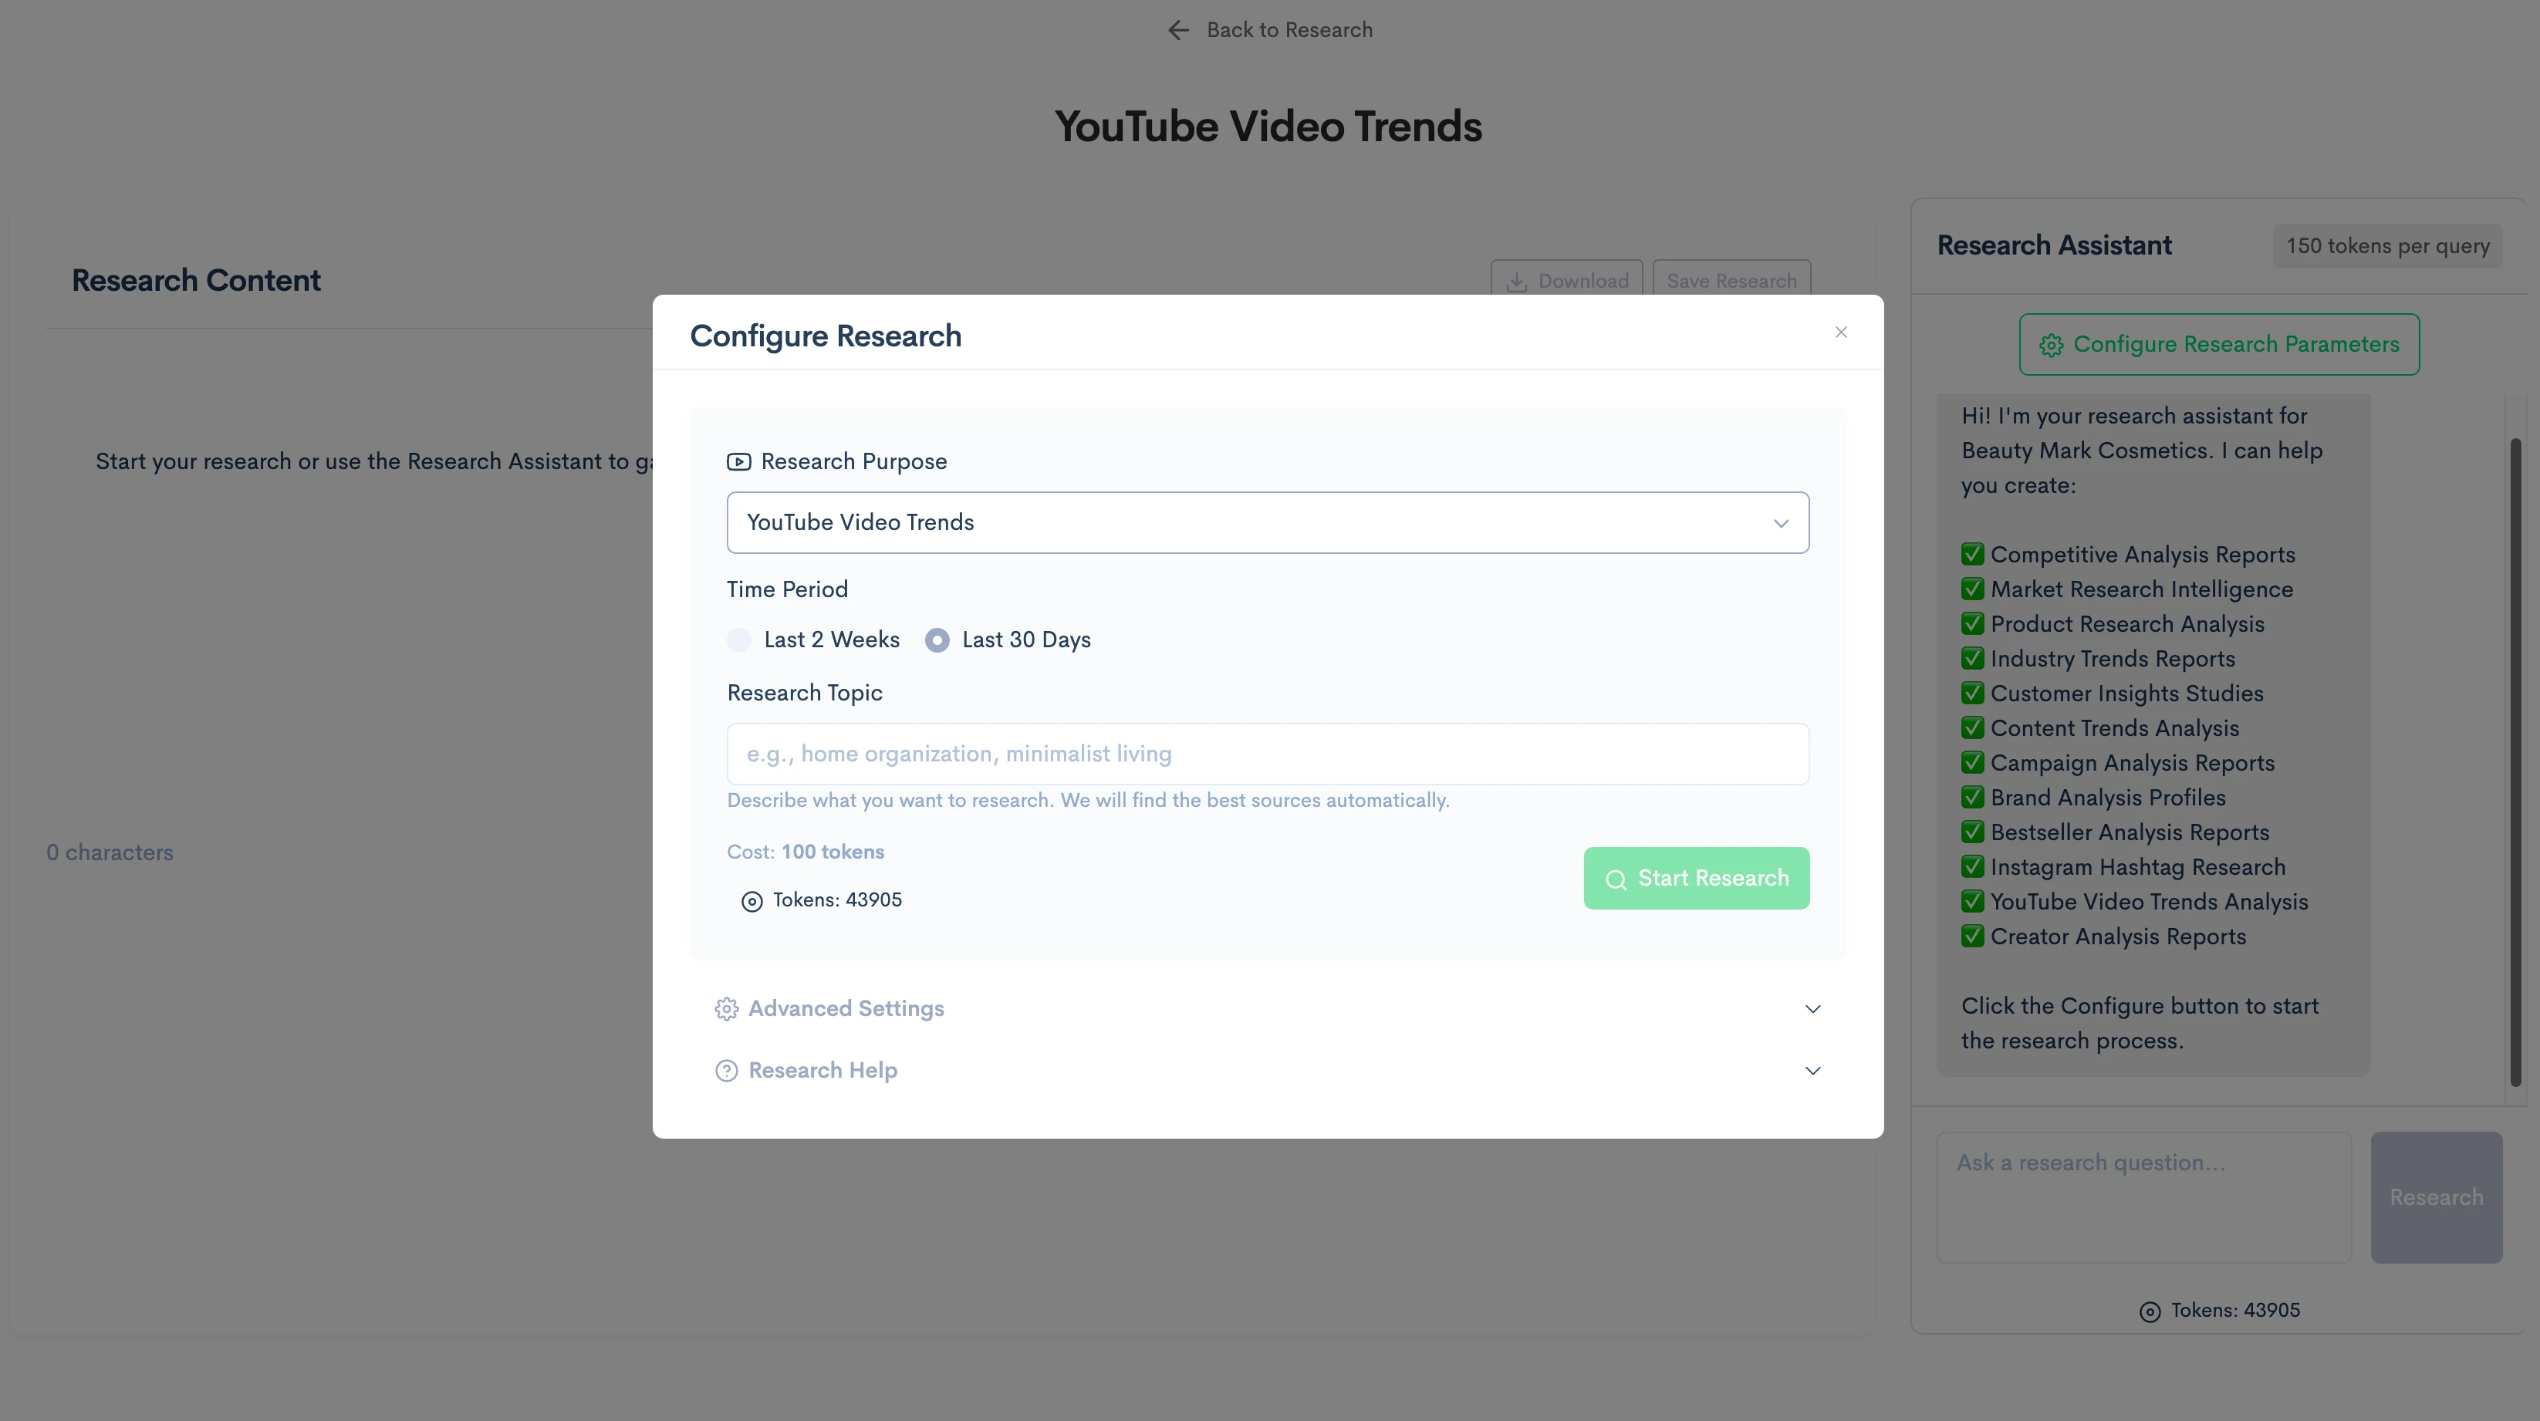The height and width of the screenshot is (1421, 2540).
Task: Click the magnifier icon on Start Research
Action: (1615, 879)
